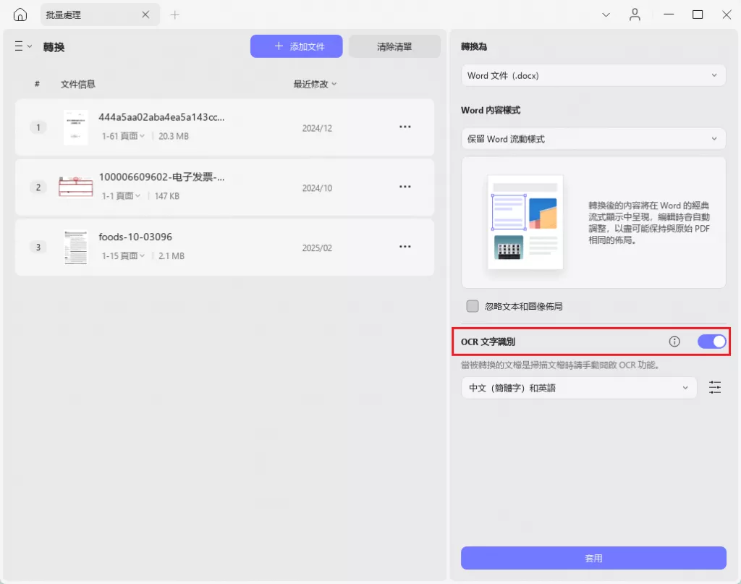Open more options for foods-10-03096 file
The image size is (741, 584).
click(405, 247)
